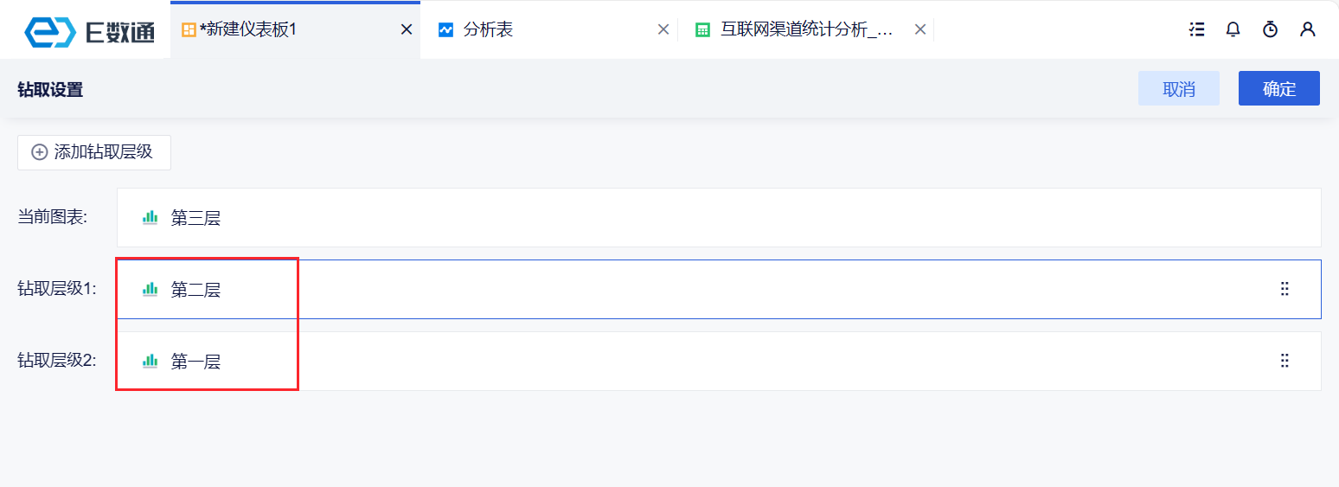The width and height of the screenshot is (1339, 487).
Task: Open the user account icon
Action: 1307,29
